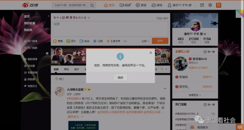The width and height of the screenshot is (244, 130).
Task: Click the post text area containing 试发
Action: pos(110,29)
